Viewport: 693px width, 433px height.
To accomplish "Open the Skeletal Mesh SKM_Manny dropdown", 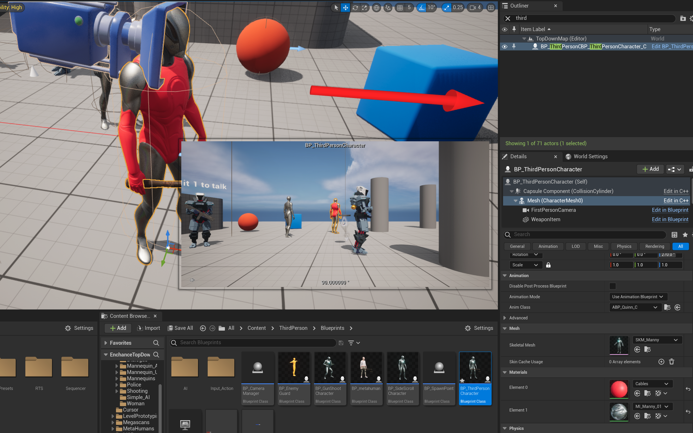I will pos(657,340).
